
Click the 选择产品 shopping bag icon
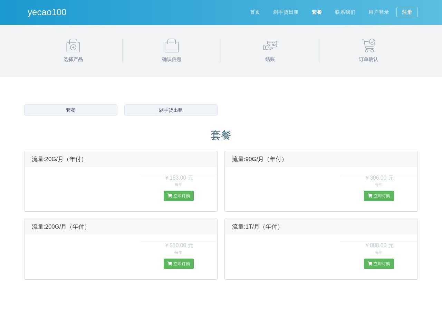(x=73, y=46)
